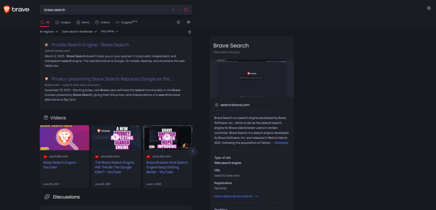Click A New Privacy Respecting Search Engine thumbnail

116,138
